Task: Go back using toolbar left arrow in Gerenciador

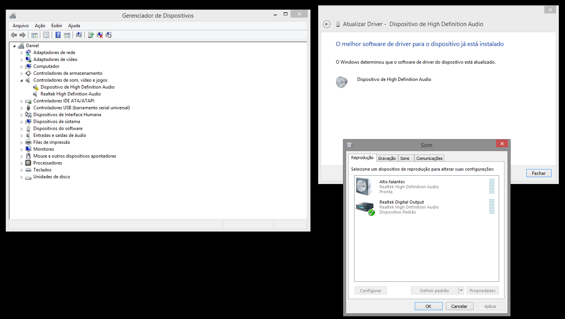Action: (x=14, y=35)
